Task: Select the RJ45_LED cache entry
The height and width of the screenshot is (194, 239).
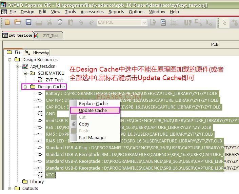Action: (134, 141)
